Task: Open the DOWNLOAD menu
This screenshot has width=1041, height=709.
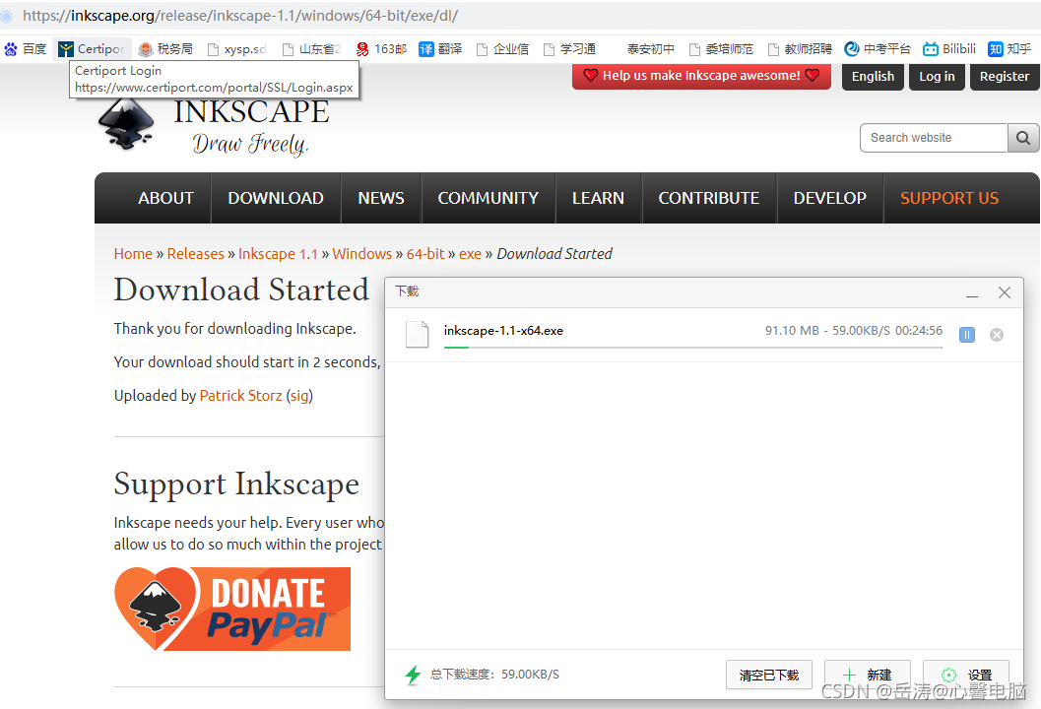Action: [276, 198]
